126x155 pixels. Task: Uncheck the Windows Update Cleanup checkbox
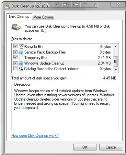tap(15, 63)
